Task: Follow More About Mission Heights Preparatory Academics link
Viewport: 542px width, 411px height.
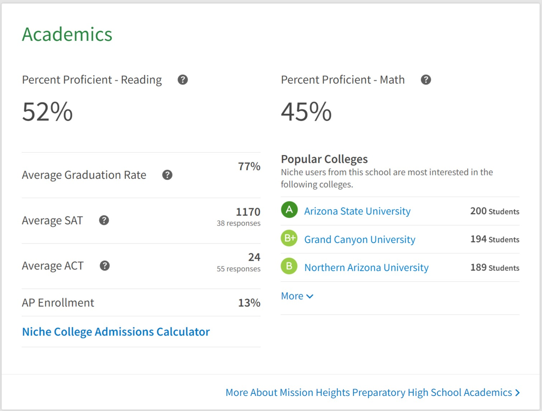Action: click(x=372, y=392)
